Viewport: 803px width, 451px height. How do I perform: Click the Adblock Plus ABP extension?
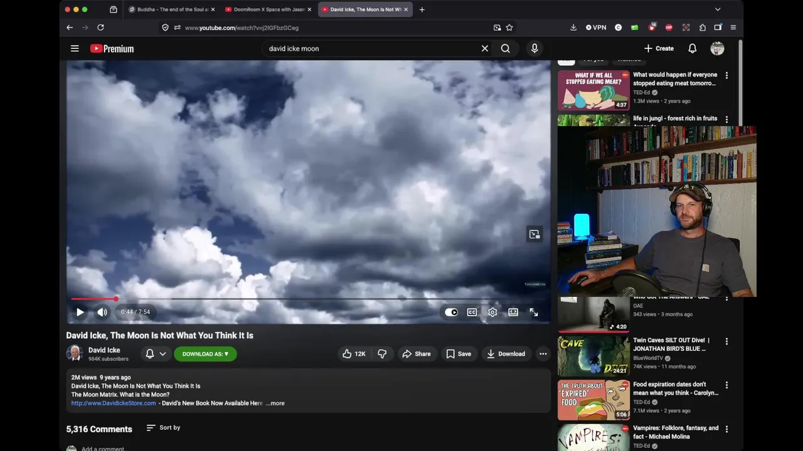coord(669,28)
